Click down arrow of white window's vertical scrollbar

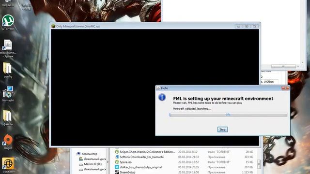(302, 62)
